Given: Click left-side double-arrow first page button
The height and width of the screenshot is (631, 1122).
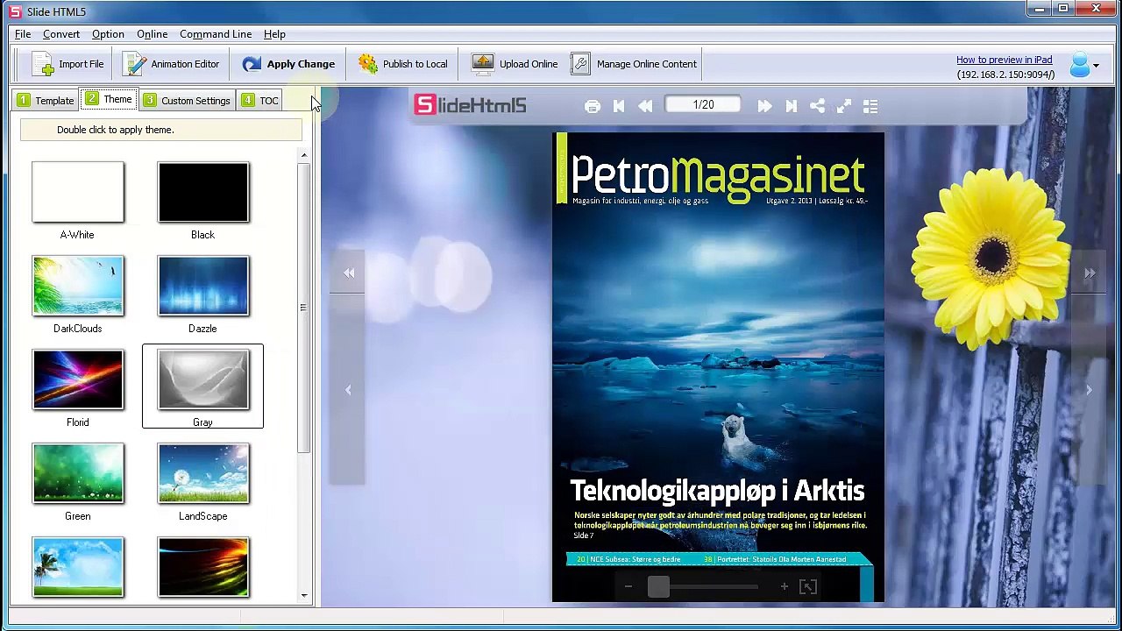Looking at the screenshot, I should (349, 273).
